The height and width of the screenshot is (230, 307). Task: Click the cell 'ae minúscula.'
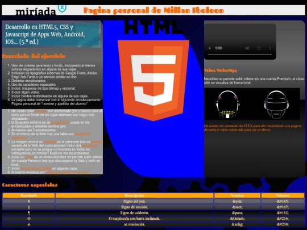pos(135,224)
